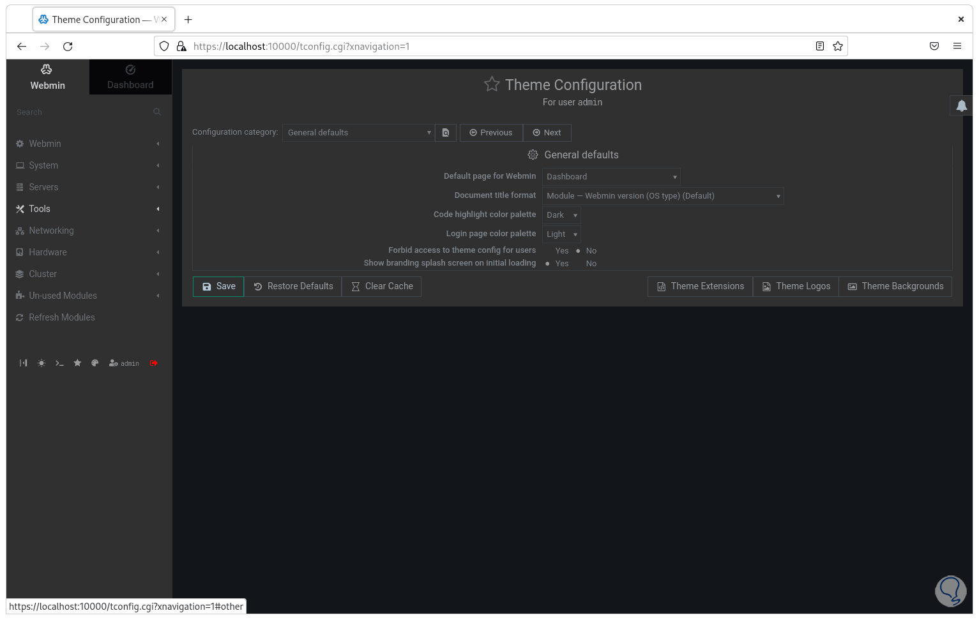Open Code highlight color palette dropdown
This screenshot has height=620, width=979.
[561, 215]
